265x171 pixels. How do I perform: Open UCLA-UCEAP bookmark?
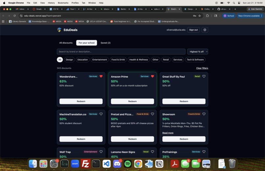click(x=97, y=21)
